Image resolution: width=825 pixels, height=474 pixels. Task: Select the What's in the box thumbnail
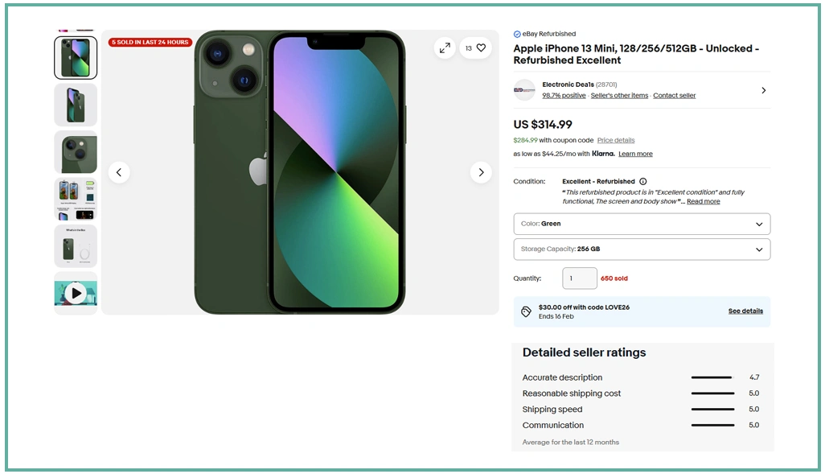pyautogui.click(x=76, y=246)
